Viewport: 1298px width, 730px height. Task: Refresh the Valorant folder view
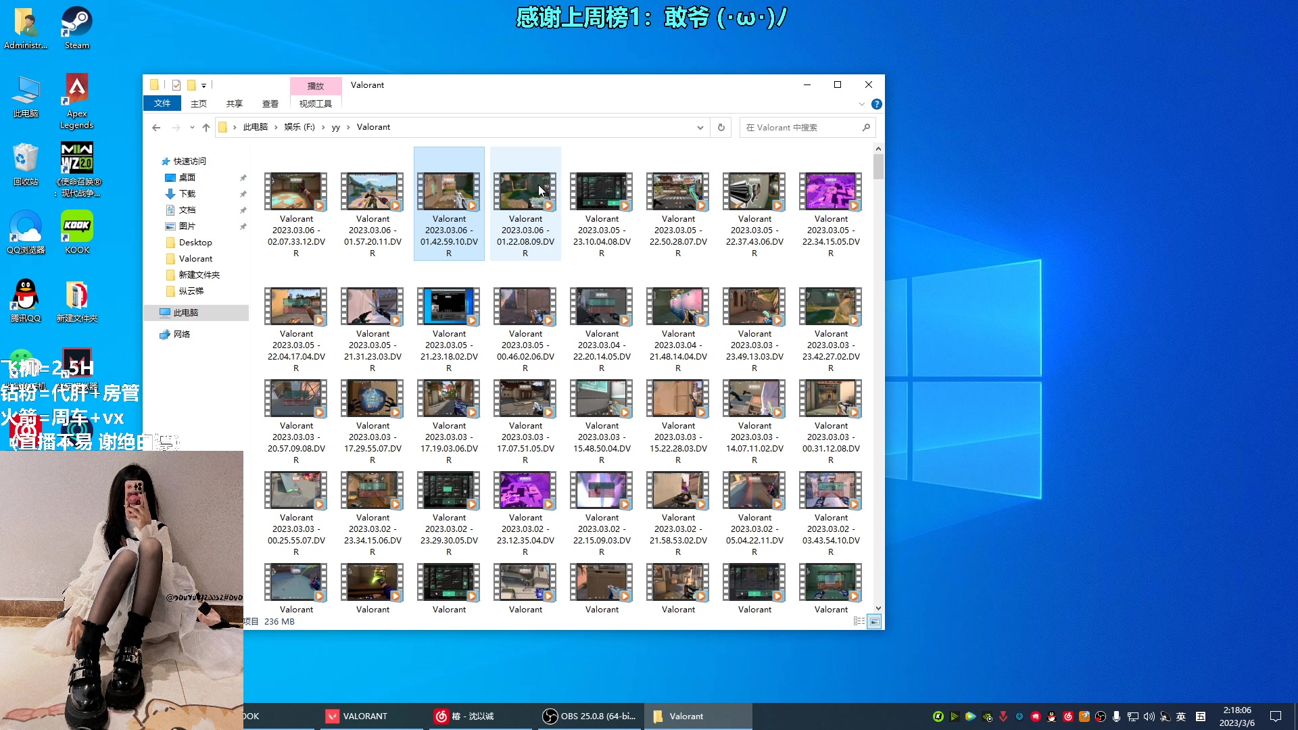[721, 127]
